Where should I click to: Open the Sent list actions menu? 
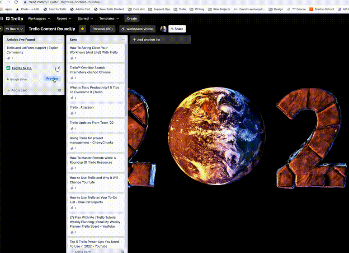coord(123,40)
